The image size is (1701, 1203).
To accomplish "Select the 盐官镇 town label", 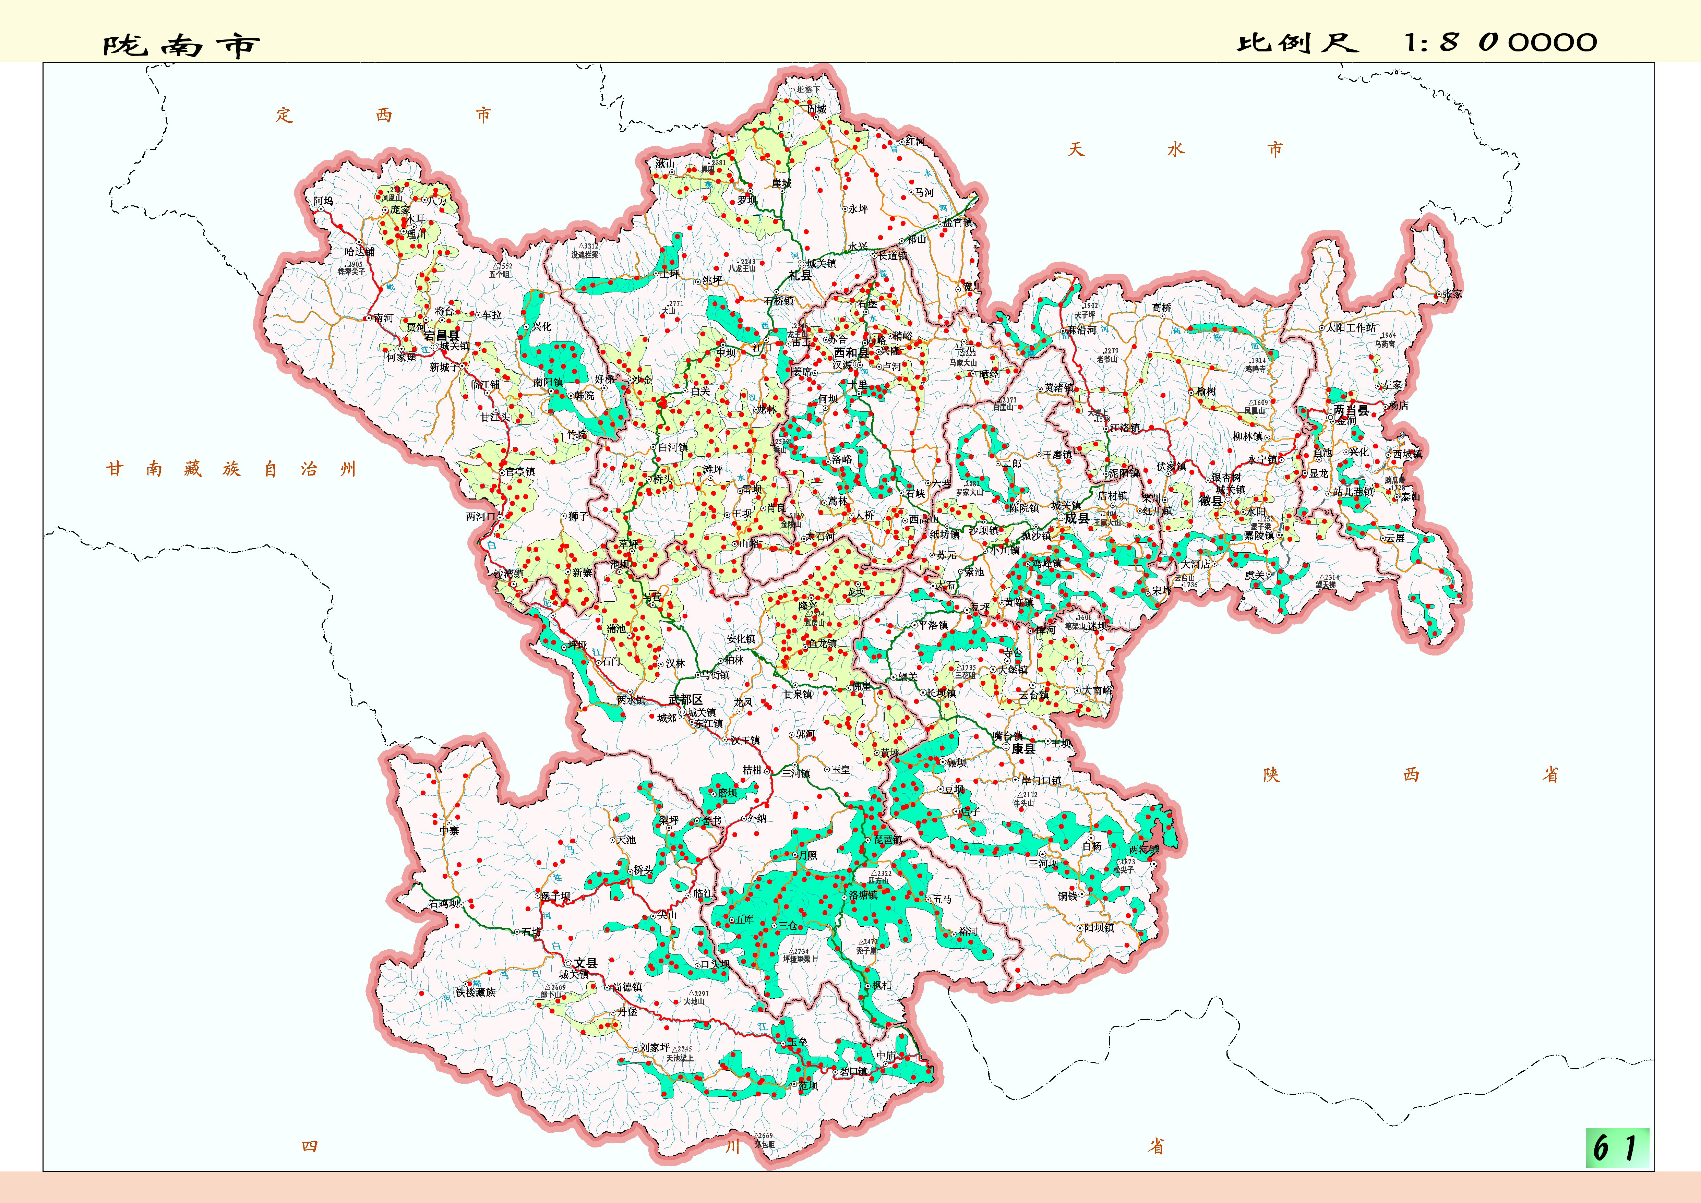I will click(958, 222).
